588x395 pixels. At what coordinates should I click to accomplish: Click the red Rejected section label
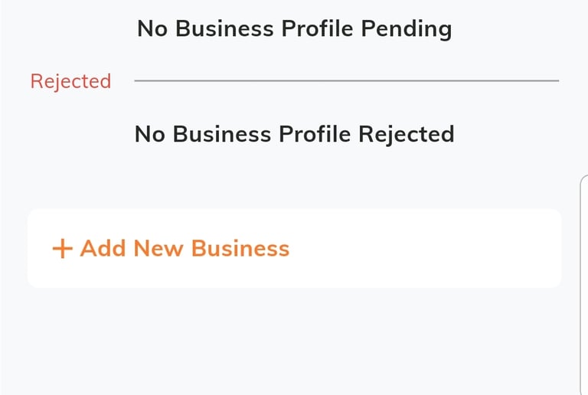click(x=70, y=81)
